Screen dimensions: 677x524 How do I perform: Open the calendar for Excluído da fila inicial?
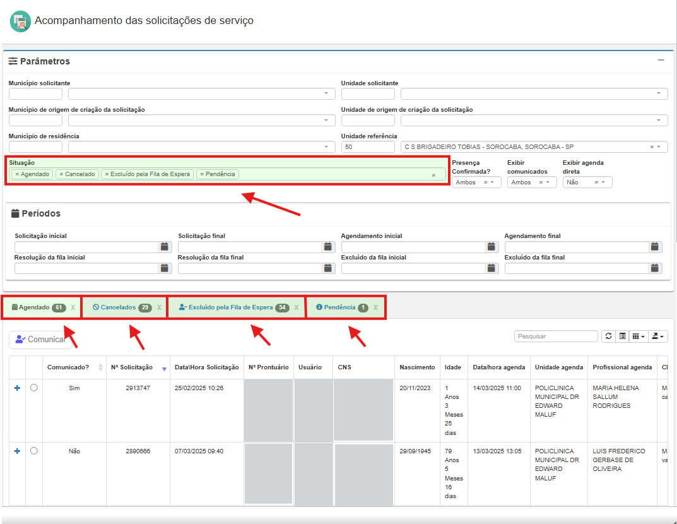click(x=492, y=268)
